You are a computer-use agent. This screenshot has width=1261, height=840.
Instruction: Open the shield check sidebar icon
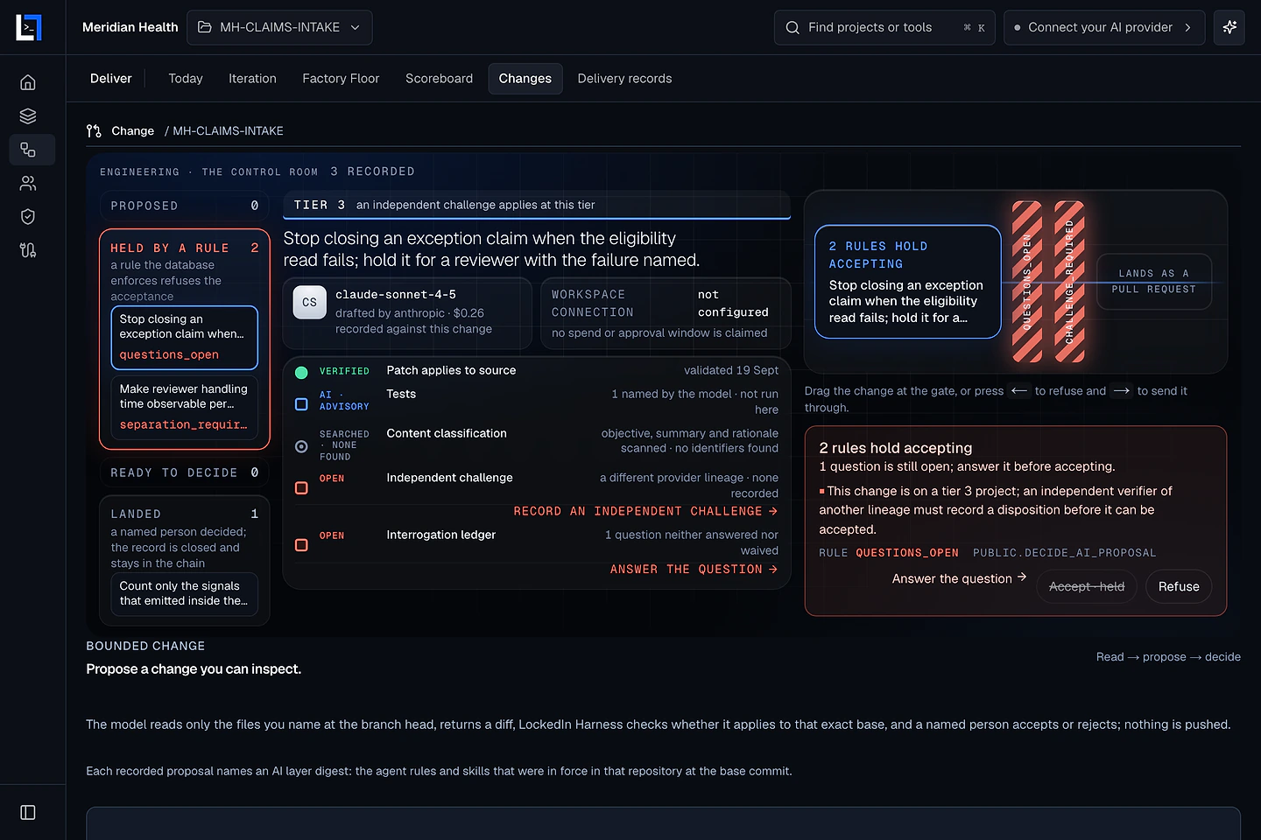pyautogui.click(x=28, y=216)
